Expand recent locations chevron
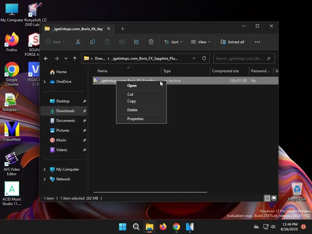The image size is (312, 234). click(x=66, y=58)
